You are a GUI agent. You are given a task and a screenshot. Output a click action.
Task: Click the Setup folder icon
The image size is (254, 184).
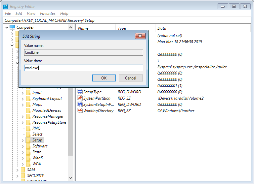pos(28,140)
